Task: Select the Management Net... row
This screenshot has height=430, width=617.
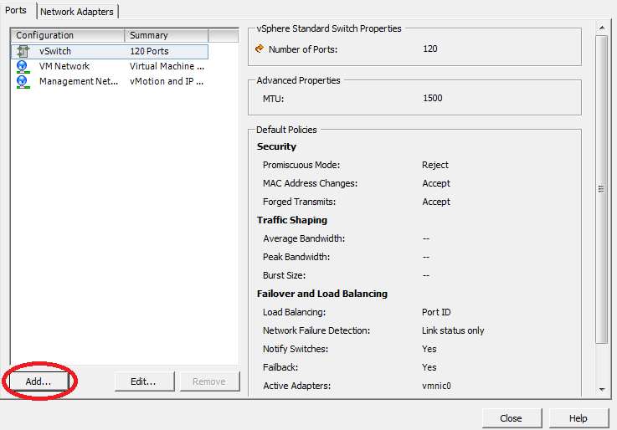Action: click(x=110, y=81)
